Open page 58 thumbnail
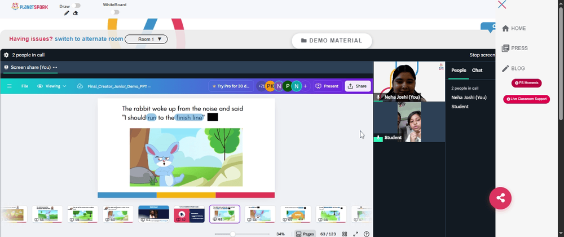The image size is (564, 237). pyautogui.click(x=47, y=214)
